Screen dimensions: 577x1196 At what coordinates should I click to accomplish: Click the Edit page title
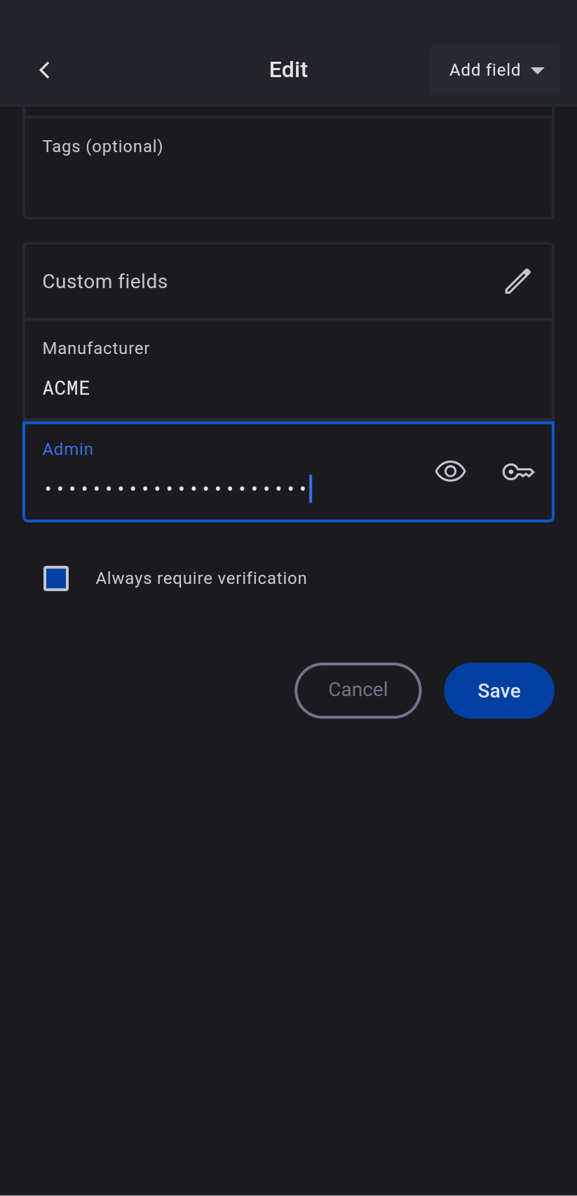pos(288,70)
